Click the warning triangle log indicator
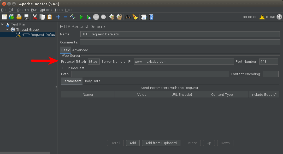 (x=262, y=17)
